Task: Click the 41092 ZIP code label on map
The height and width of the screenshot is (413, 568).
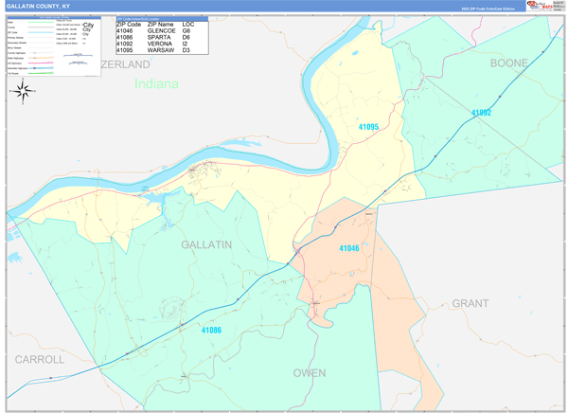Action: point(481,113)
